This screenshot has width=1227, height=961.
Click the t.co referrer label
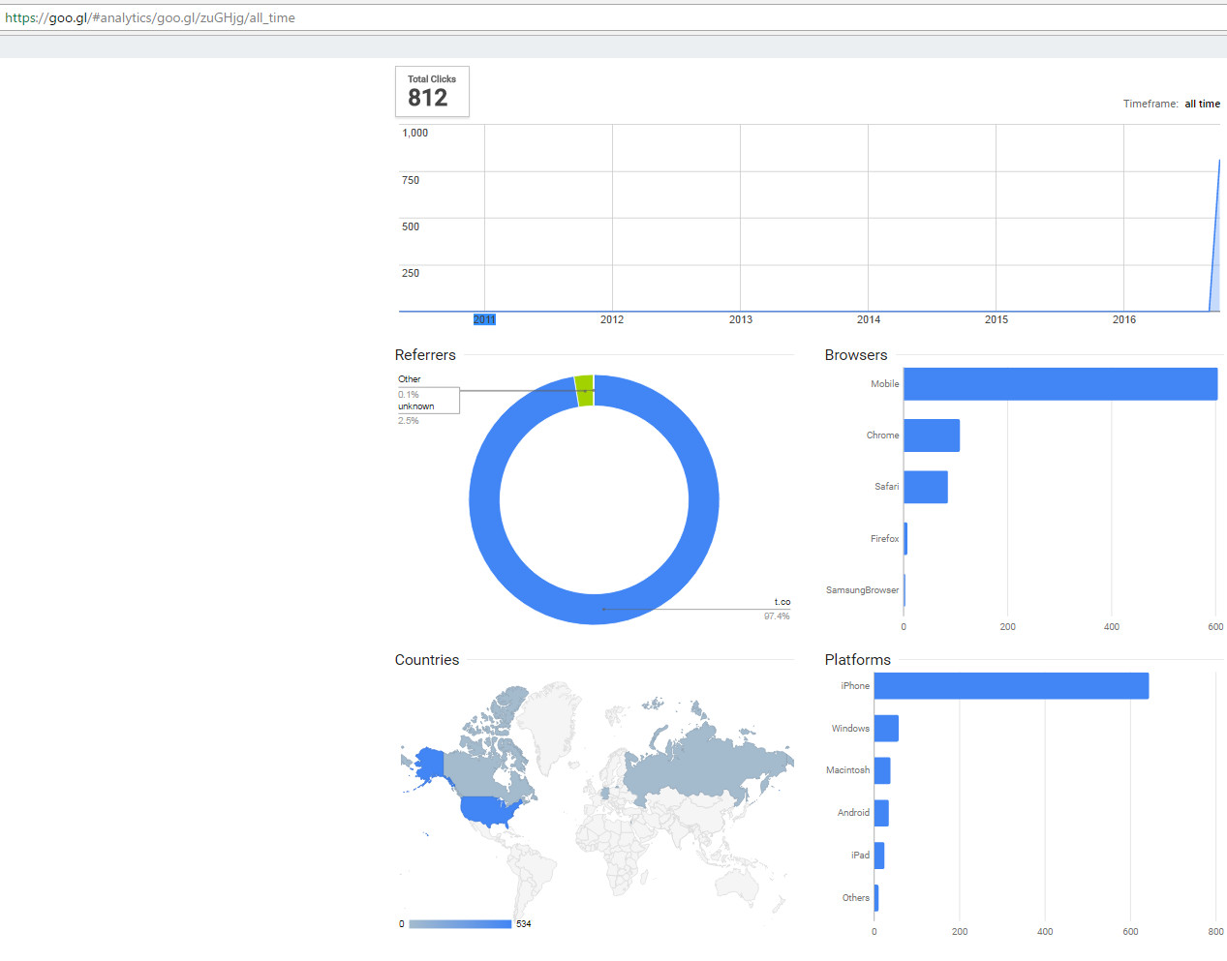coord(782,602)
